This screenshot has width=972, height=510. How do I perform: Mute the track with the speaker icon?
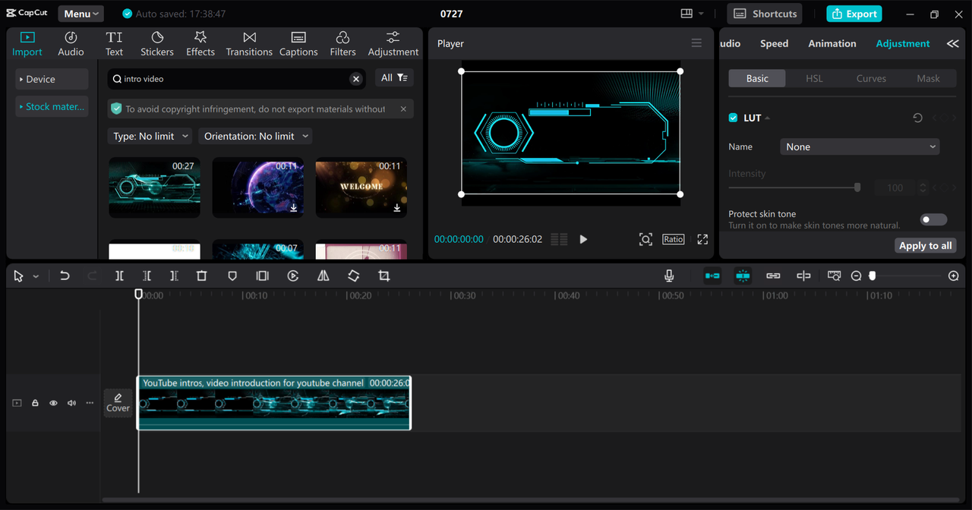pyautogui.click(x=71, y=403)
